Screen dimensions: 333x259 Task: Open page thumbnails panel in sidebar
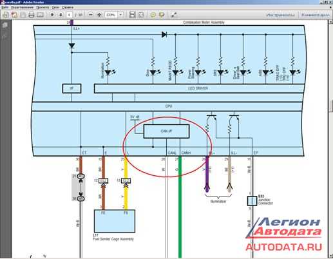point(5,25)
